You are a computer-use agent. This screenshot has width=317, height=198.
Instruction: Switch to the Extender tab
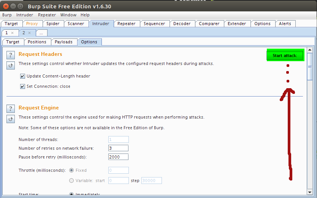(237, 24)
